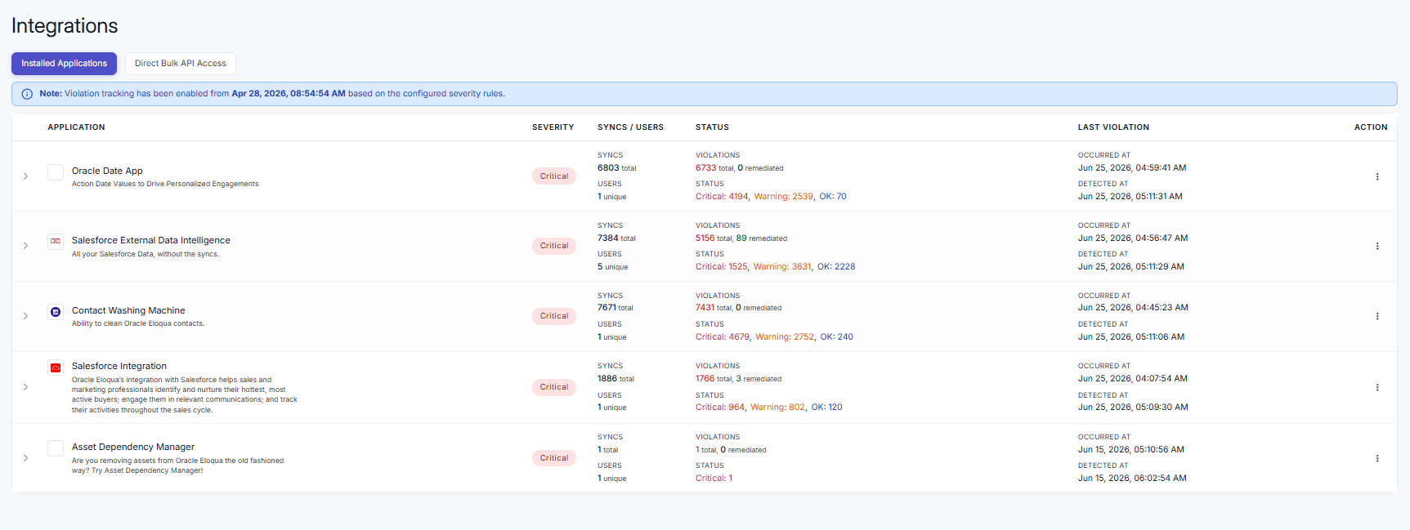Click the Application column header
This screenshot has width=1410, height=530.
[76, 127]
